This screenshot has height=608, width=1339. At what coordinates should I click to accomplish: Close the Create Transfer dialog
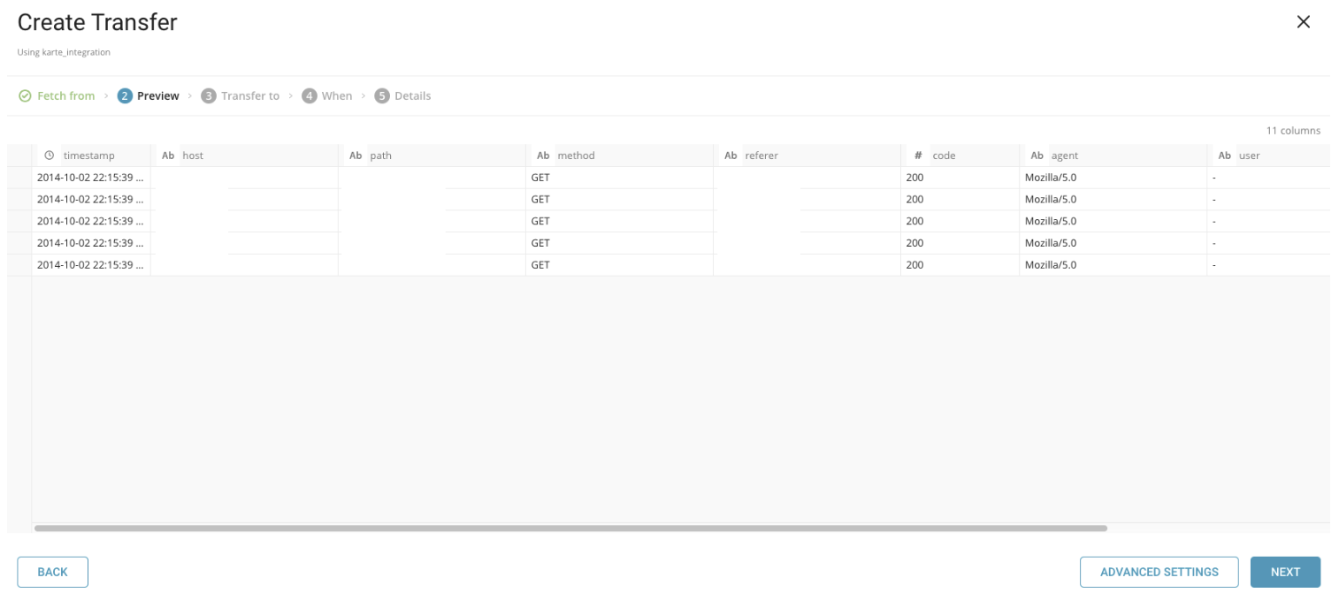click(1303, 22)
